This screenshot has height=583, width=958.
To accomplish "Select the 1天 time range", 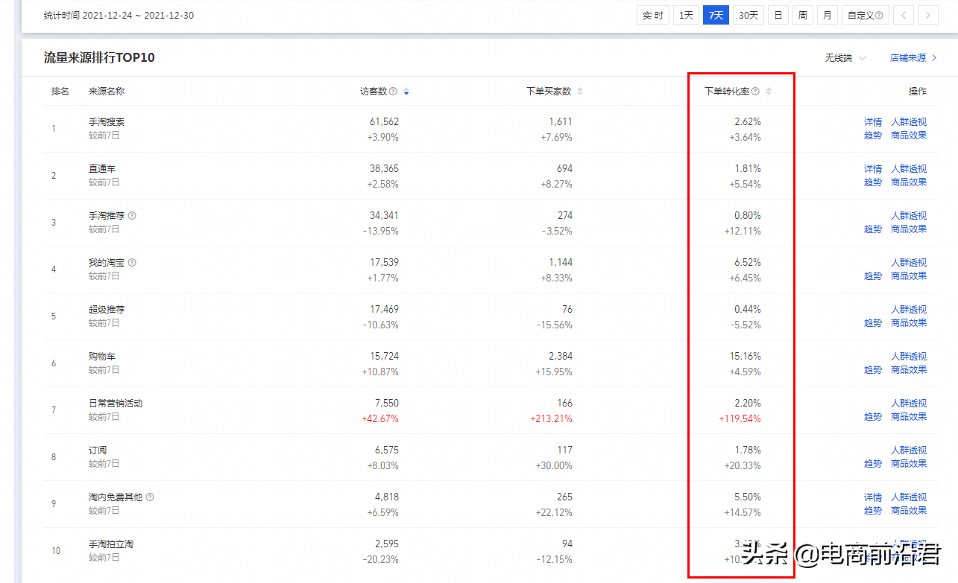I will click(x=686, y=15).
